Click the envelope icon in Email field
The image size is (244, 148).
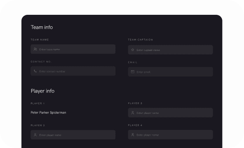click(x=133, y=72)
